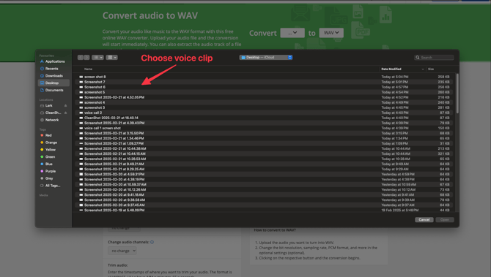Select 'Screenshot 2025-02-20 at 4.59.31 PM'
491x277 pixels.
(264, 174)
